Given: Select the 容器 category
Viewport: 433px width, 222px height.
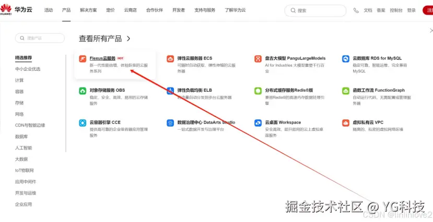Looking at the screenshot, I should (19, 91).
